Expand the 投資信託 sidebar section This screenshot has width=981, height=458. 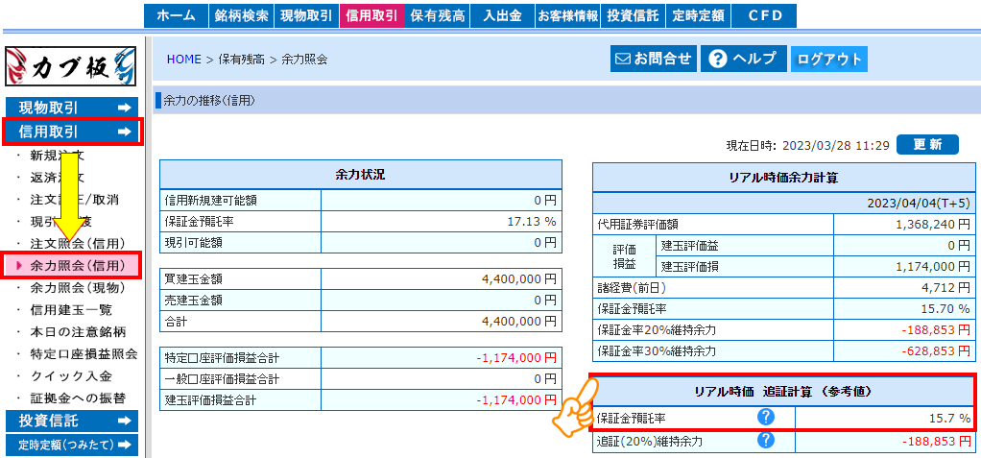click(72, 421)
